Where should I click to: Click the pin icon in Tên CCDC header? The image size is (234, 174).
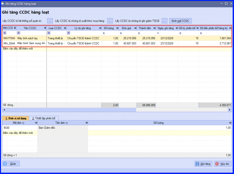coord(44,28)
